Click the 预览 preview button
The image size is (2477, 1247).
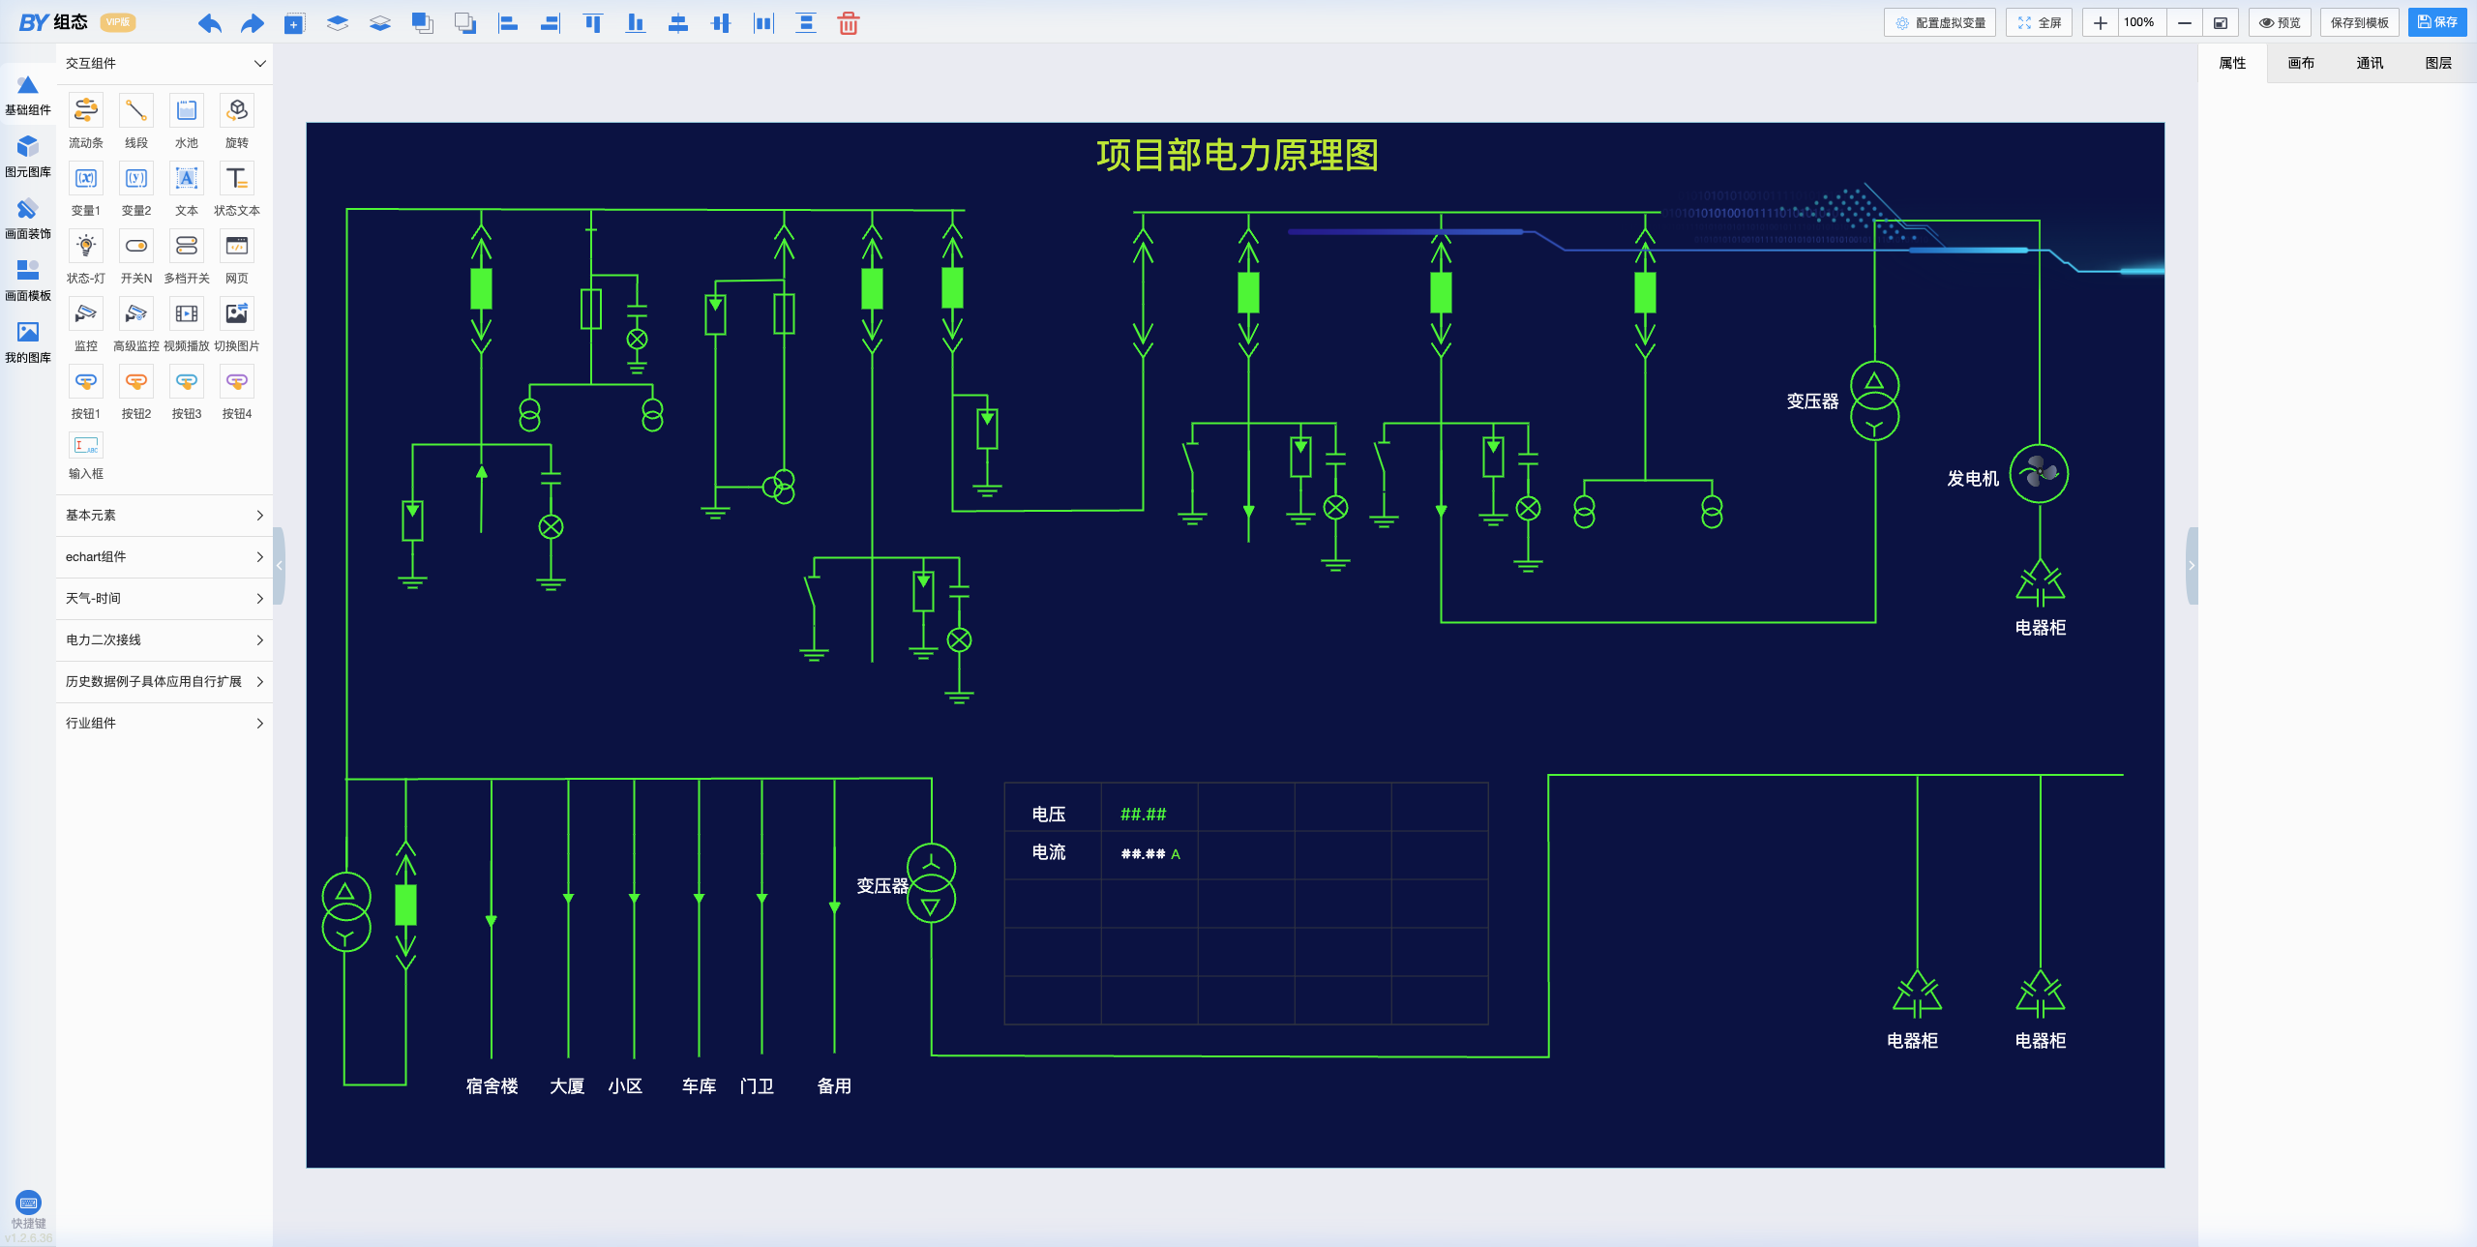click(2280, 22)
